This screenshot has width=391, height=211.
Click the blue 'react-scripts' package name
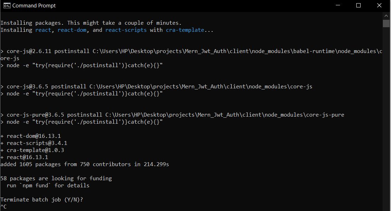click(x=126, y=30)
